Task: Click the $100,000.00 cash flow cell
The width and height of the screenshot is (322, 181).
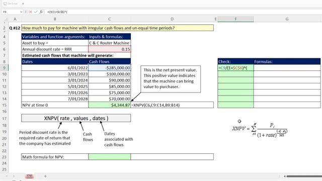Action: click(110, 74)
